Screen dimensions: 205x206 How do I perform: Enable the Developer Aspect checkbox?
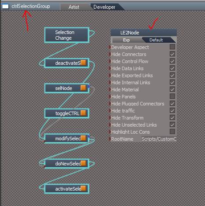pos(172,47)
